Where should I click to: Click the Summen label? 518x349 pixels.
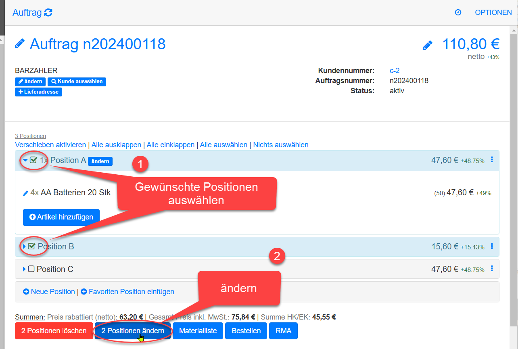pos(30,317)
